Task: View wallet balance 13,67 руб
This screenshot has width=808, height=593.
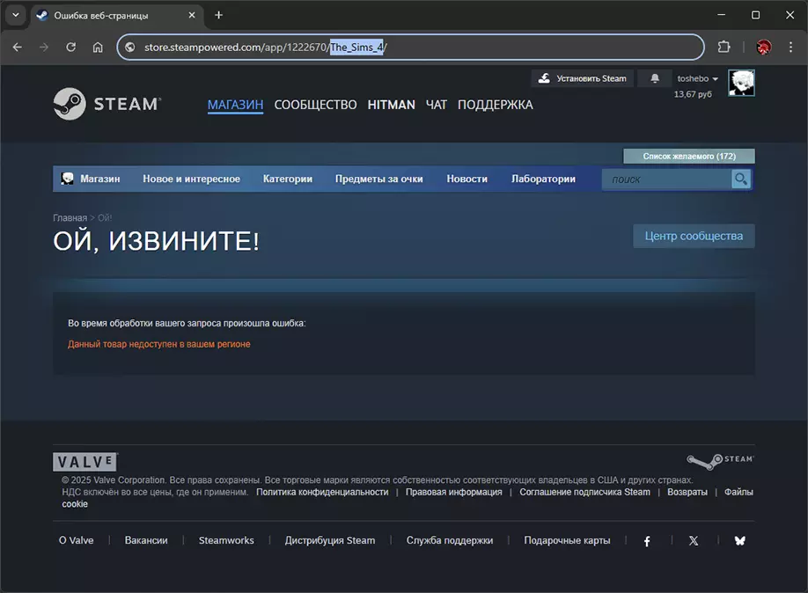Action: tap(693, 94)
